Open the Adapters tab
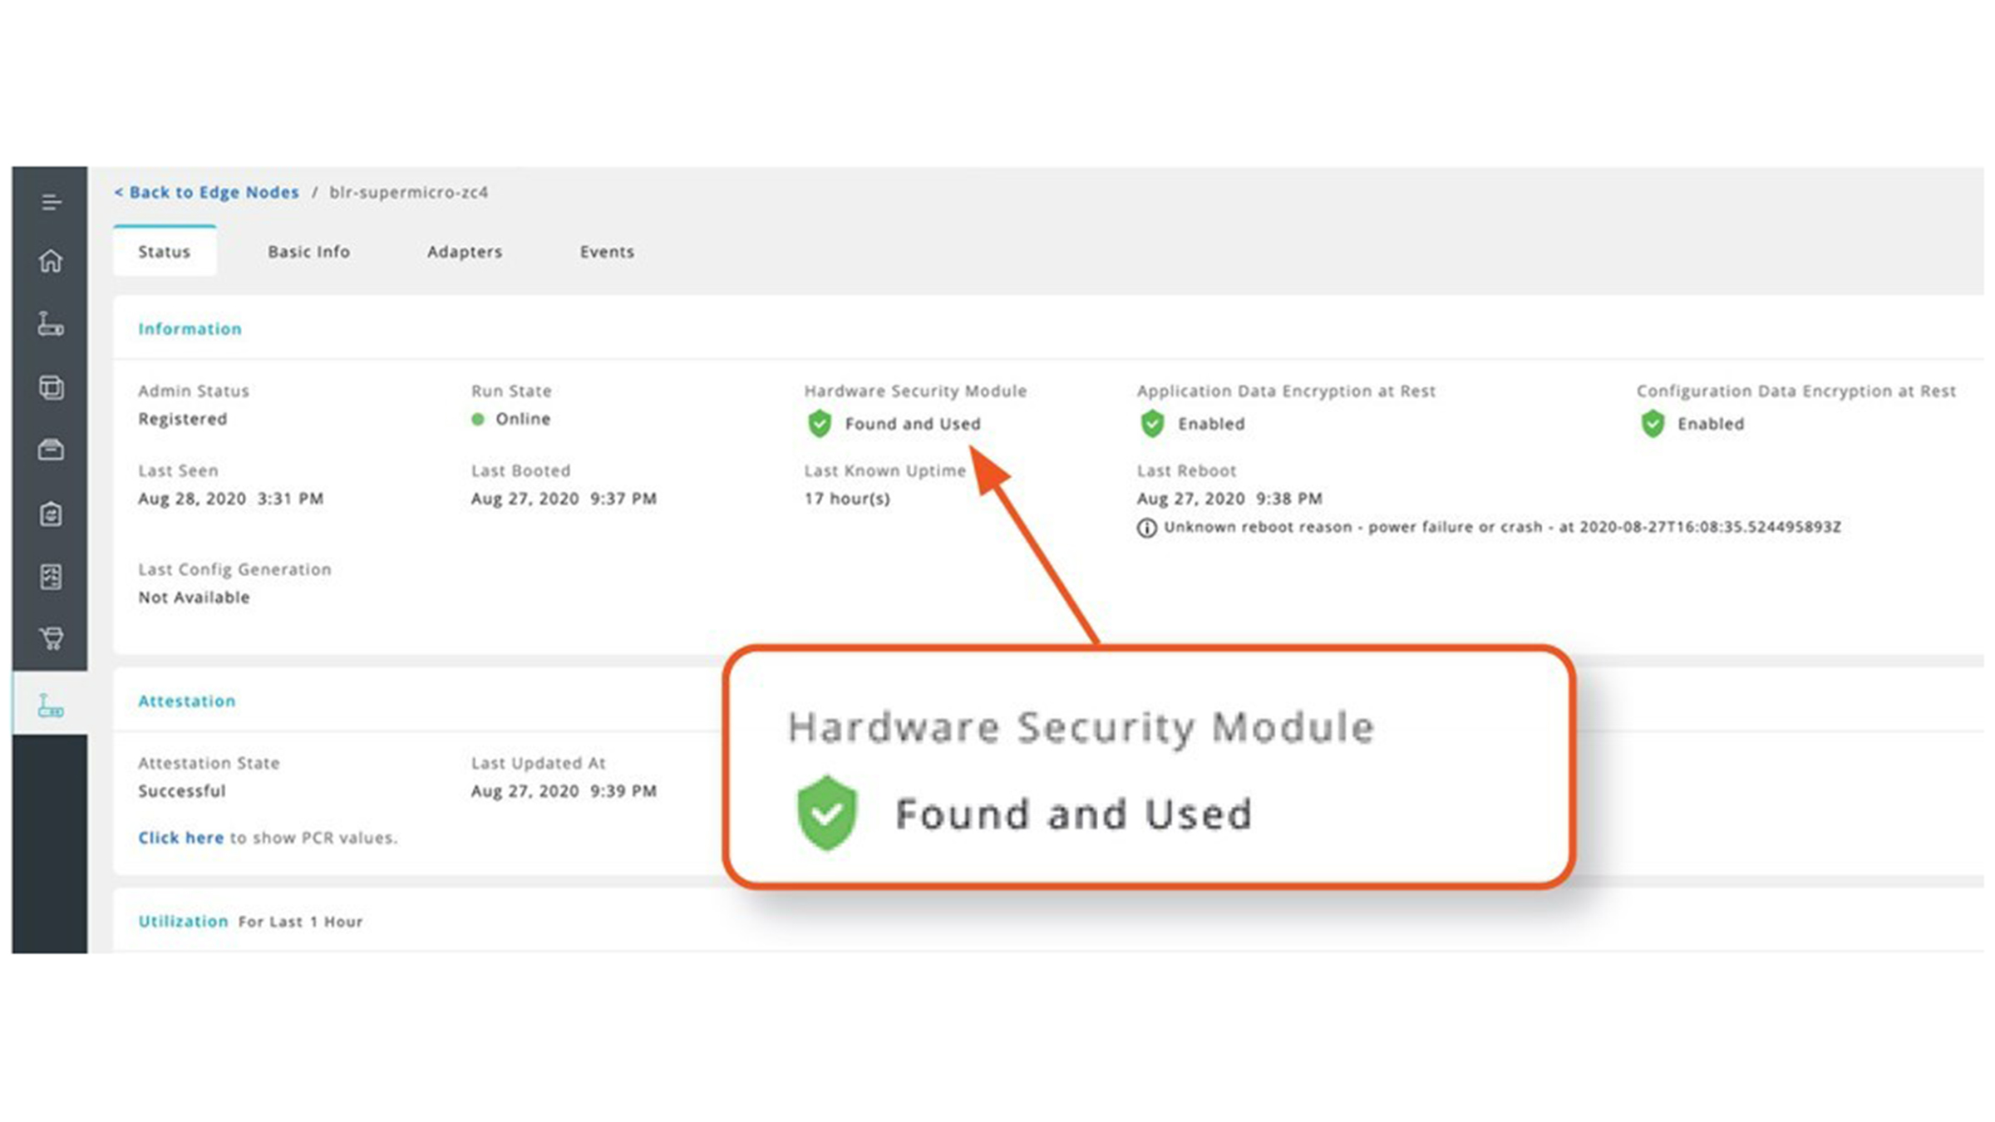 point(464,252)
